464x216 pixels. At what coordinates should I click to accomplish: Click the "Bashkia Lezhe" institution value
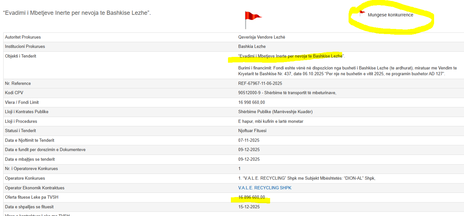point(252,46)
